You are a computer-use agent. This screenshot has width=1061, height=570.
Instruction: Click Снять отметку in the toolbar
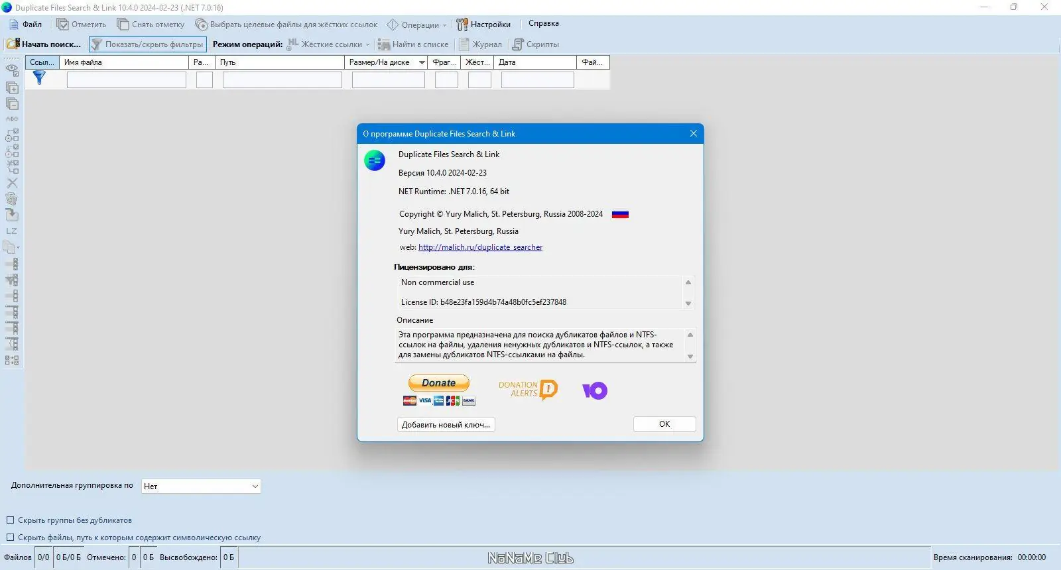[151, 25]
